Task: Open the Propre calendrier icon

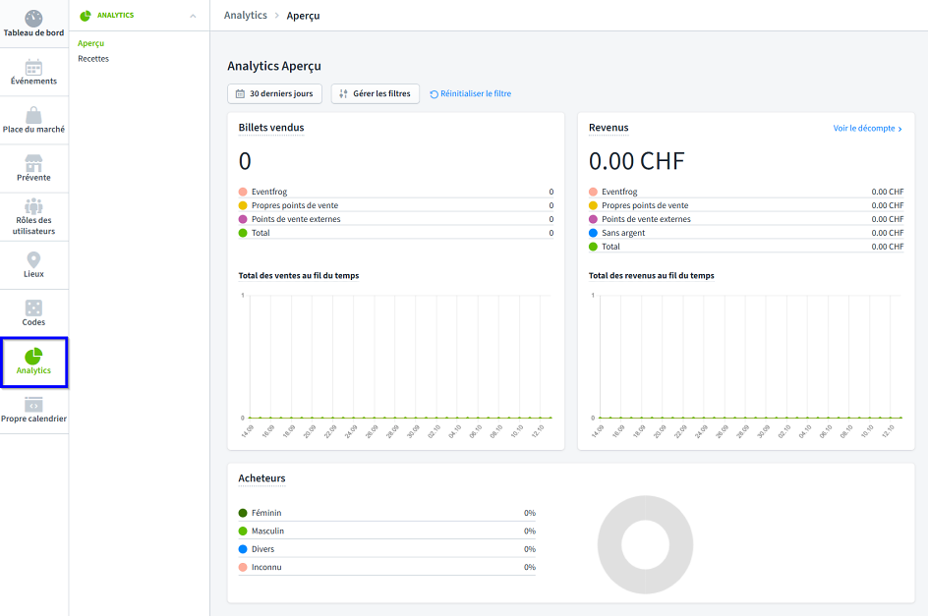Action: [x=33, y=405]
